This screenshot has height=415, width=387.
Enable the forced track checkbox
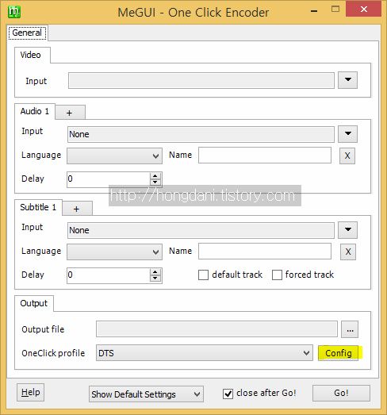pos(277,275)
